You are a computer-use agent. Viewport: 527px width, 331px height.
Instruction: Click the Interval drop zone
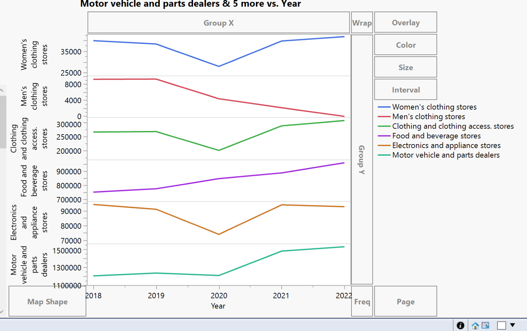(x=405, y=89)
